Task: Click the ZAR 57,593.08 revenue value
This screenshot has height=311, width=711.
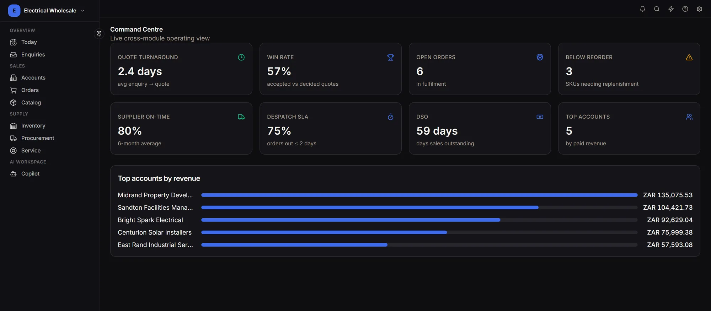Action: pos(670,245)
